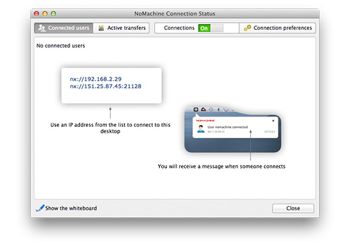Open Connection preferences

278,28
